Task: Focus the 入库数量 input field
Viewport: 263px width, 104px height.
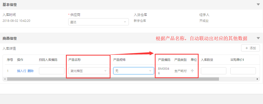Action: click(214, 71)
